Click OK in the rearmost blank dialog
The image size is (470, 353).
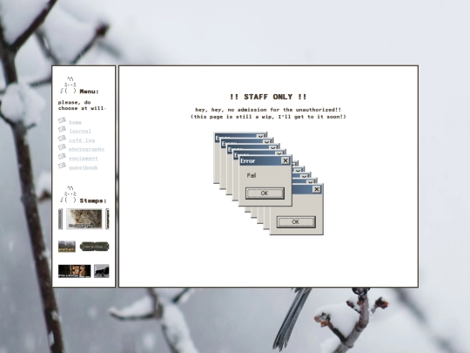(x=296, y=222)
